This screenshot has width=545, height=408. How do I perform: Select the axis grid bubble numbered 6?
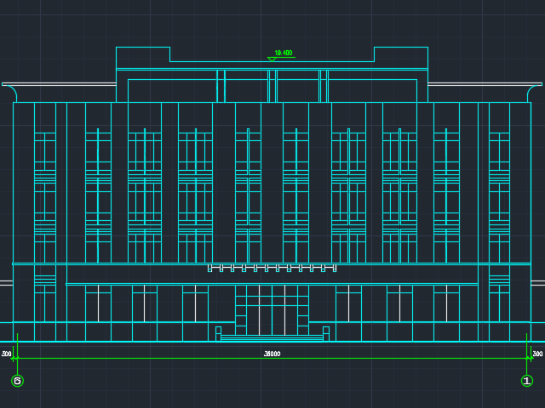click(x=17, y=381)
